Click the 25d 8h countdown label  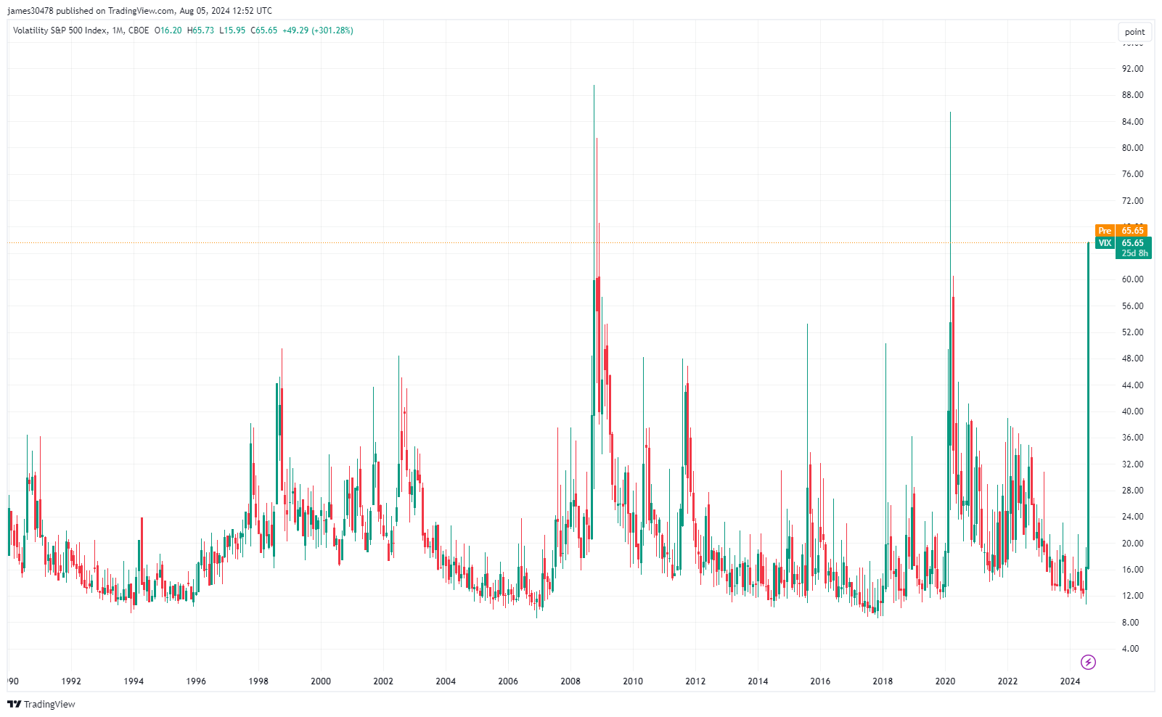(x=1134, y=253)
